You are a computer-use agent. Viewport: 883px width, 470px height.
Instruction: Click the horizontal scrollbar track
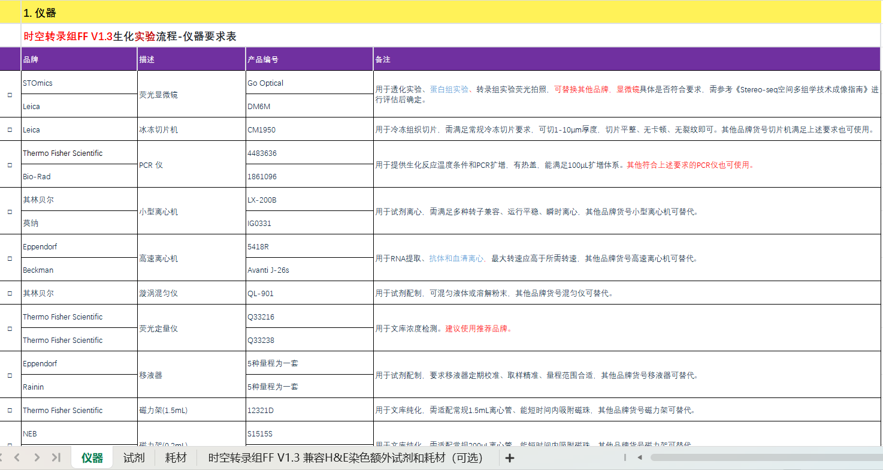point(766,457)
